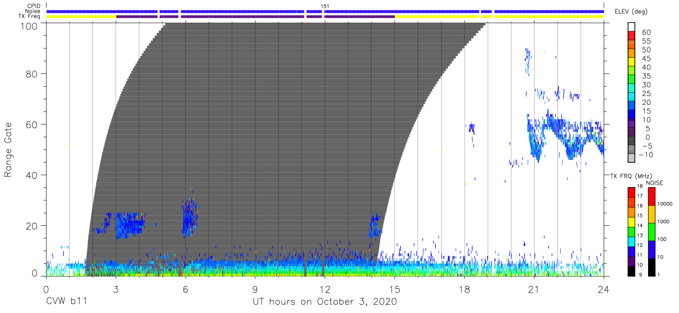Click the red 55–60 swatch on ELEV colorbar

pos(631,36)
